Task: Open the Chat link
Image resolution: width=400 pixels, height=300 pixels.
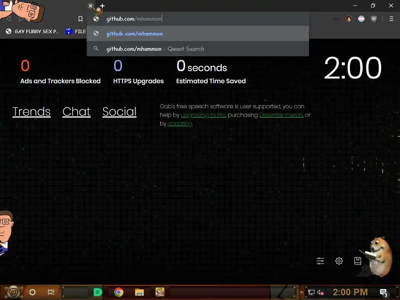Action: click(x=77, y=112)
